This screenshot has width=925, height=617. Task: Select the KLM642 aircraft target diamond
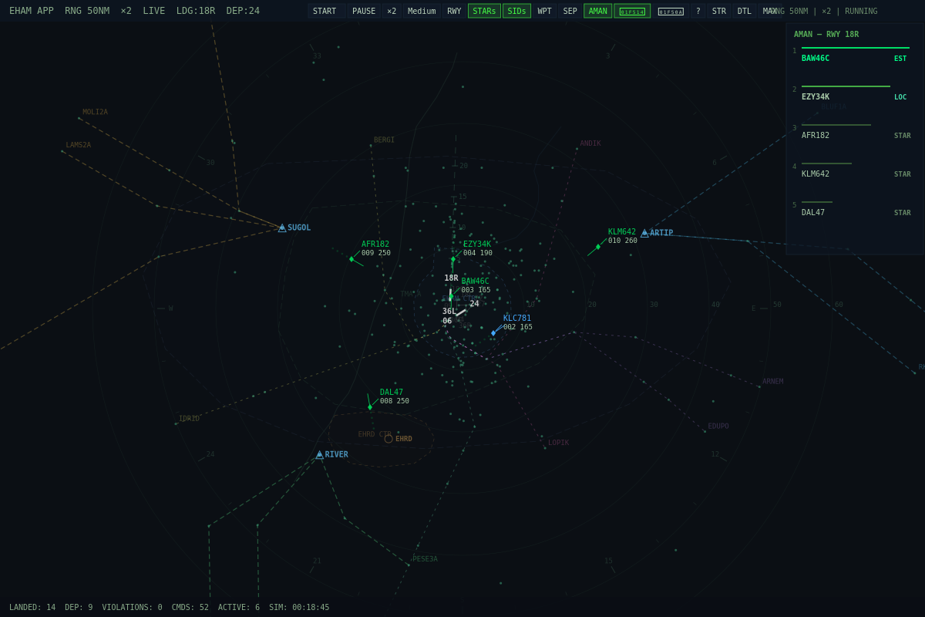[598, 247]
